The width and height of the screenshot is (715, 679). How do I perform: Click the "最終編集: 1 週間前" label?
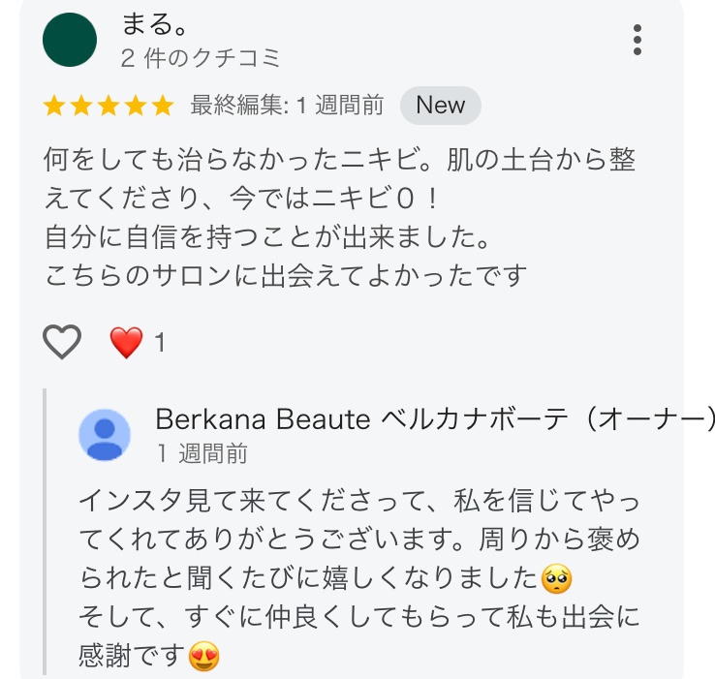[x=287, y=106]
